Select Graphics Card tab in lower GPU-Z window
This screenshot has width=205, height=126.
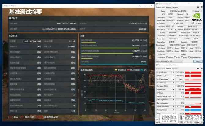(x=160, y=69)
